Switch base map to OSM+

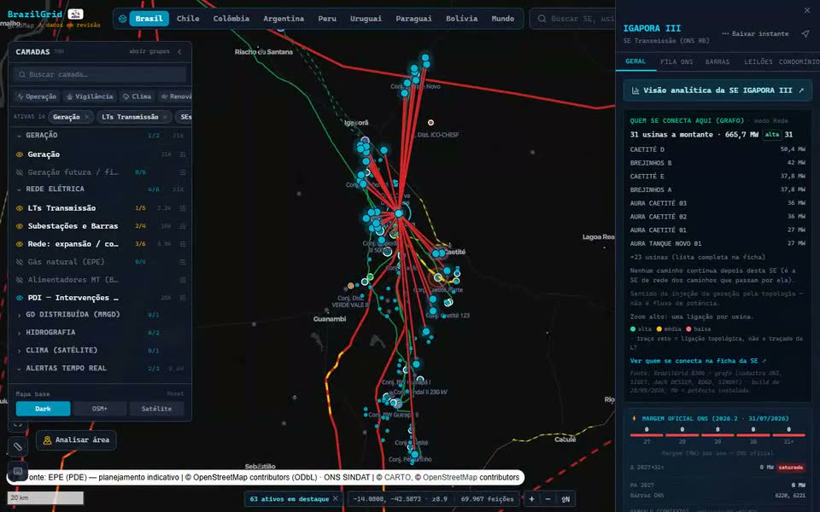(x=99, y=409)
